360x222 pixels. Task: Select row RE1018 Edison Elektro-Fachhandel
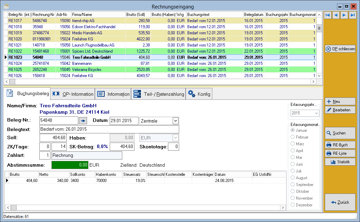click(x=160, y=27)
